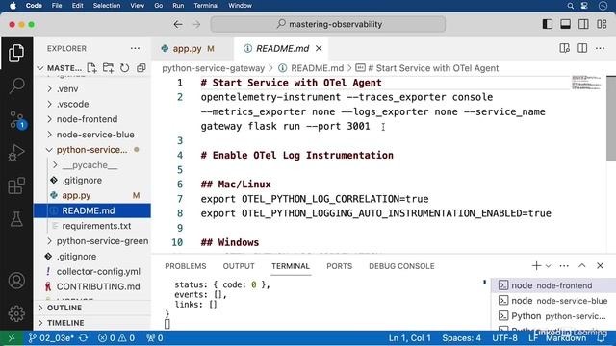Go forward with the navigation arrow
This screenshot has height=346, width=616.
196,24
